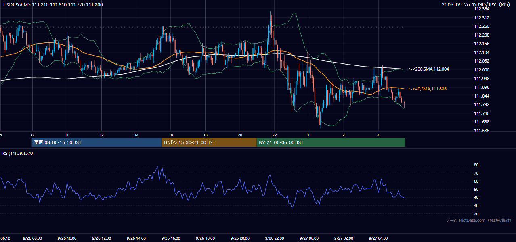
Task: Click the RSI 60 level label
Action: point(476,181)
